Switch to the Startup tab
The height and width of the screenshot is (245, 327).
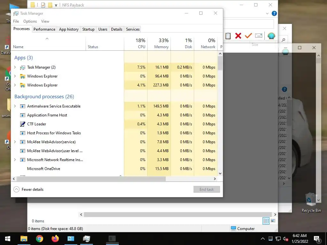point(88,29)
